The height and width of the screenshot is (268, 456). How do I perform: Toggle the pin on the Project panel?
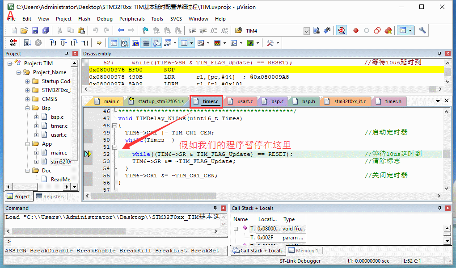(x=67, y=54)
